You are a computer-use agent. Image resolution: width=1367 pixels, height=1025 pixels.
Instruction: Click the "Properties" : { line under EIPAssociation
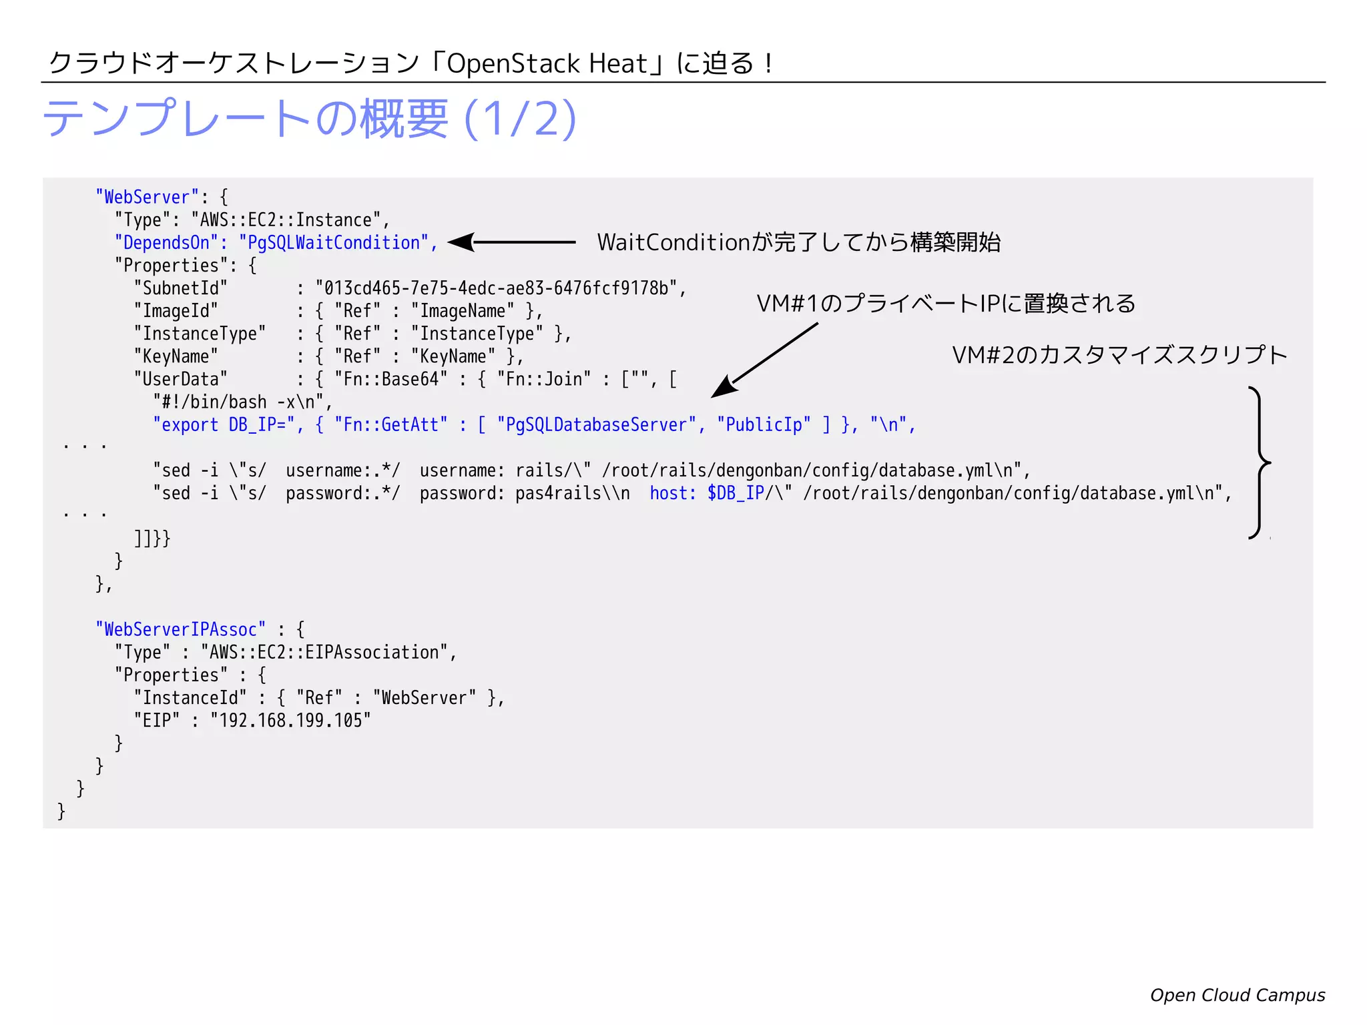tap(190, 675)
